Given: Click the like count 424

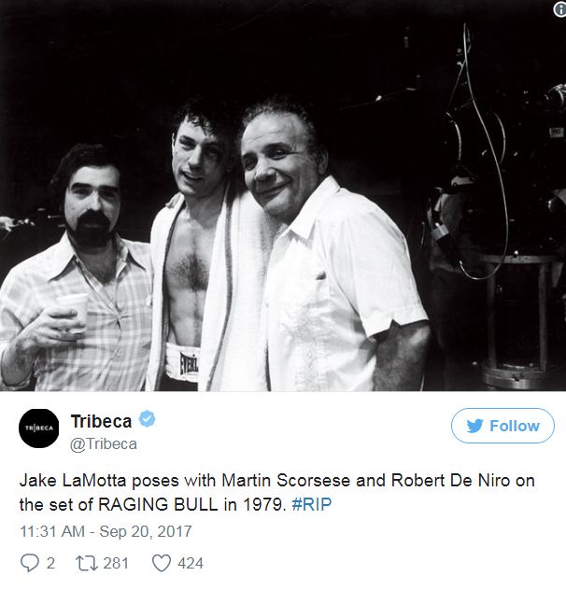Looking at the screenshot, I should click(x=191, y=563).
